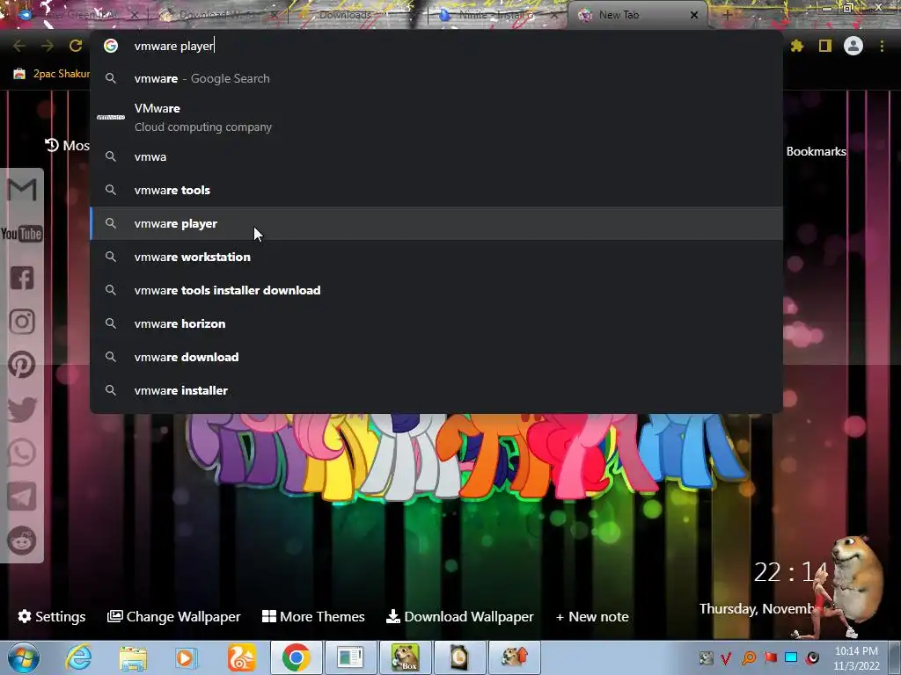Open new tab page Settings
This screenshot has width=901, height=675.
(x=52, y=616)
